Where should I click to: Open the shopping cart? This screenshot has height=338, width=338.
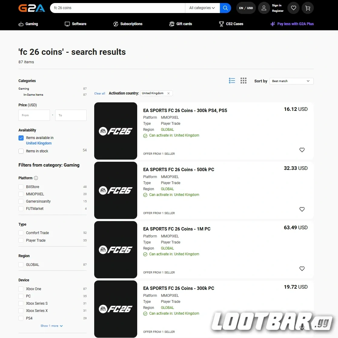pos(308,8)
